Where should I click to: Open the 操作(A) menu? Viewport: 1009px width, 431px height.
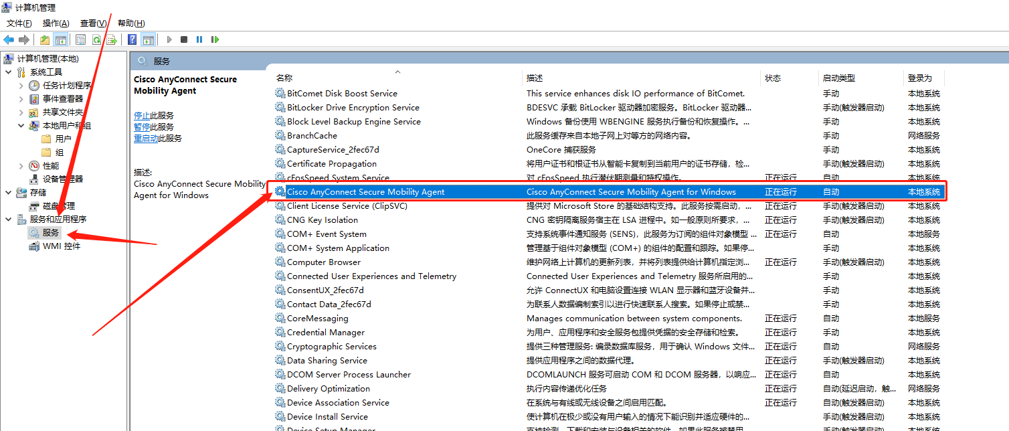coord(56,23)
